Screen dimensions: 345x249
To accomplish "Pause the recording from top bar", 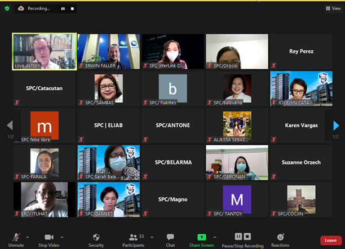I will click(63, 8).
